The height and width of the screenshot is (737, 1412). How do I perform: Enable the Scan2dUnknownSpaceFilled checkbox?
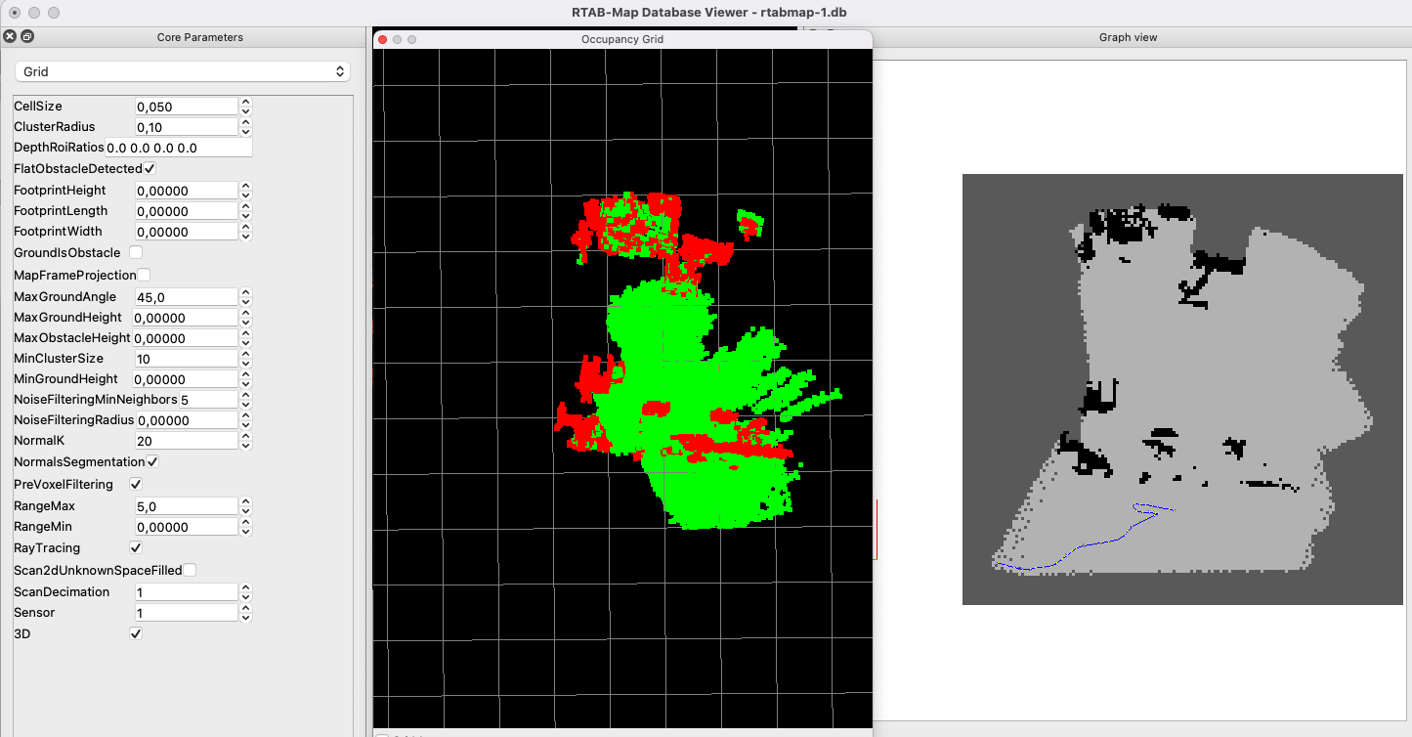pyautogui.click(x=189, y=570)
